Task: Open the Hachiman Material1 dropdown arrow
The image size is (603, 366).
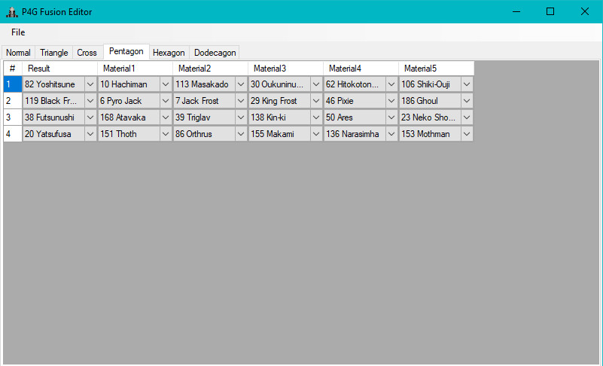Action: point(166,84)
